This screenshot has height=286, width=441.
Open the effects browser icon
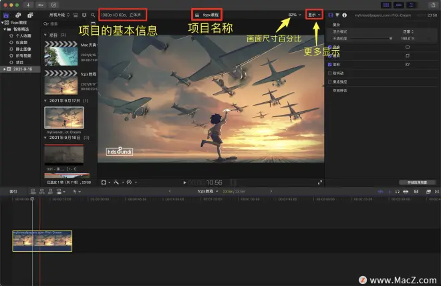428,192
